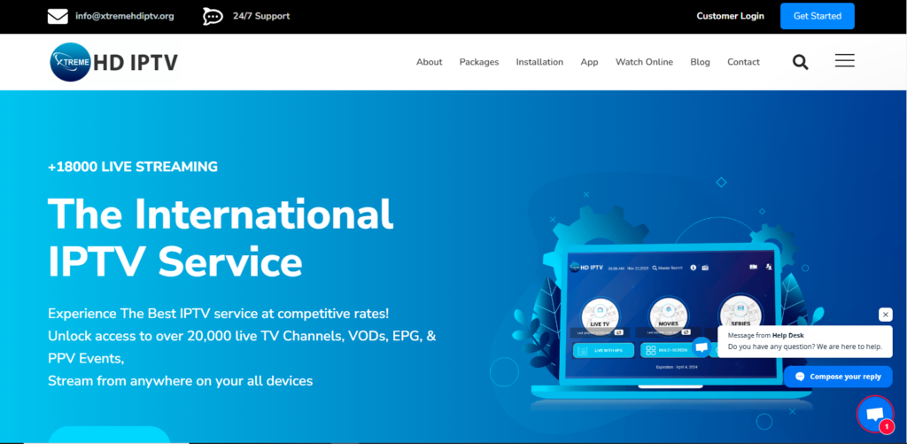Open the hamburger menu icon
907x444 pixels.
pos(844,61)
